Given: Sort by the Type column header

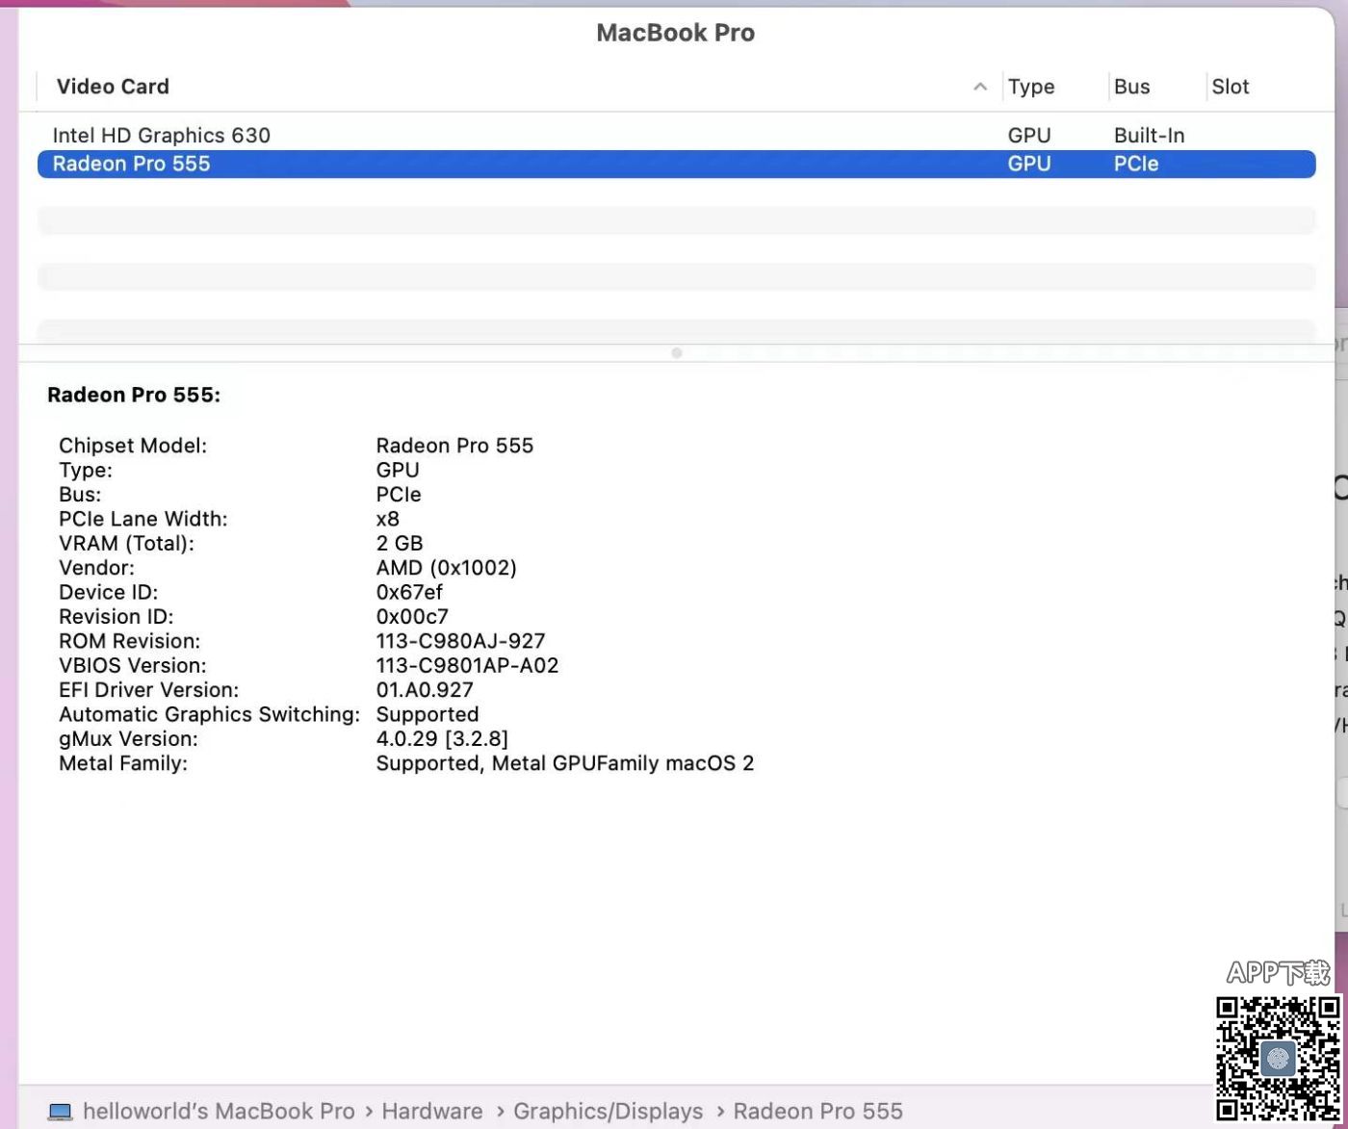Looking at the screenshot, I should (x=1031, y=87).
